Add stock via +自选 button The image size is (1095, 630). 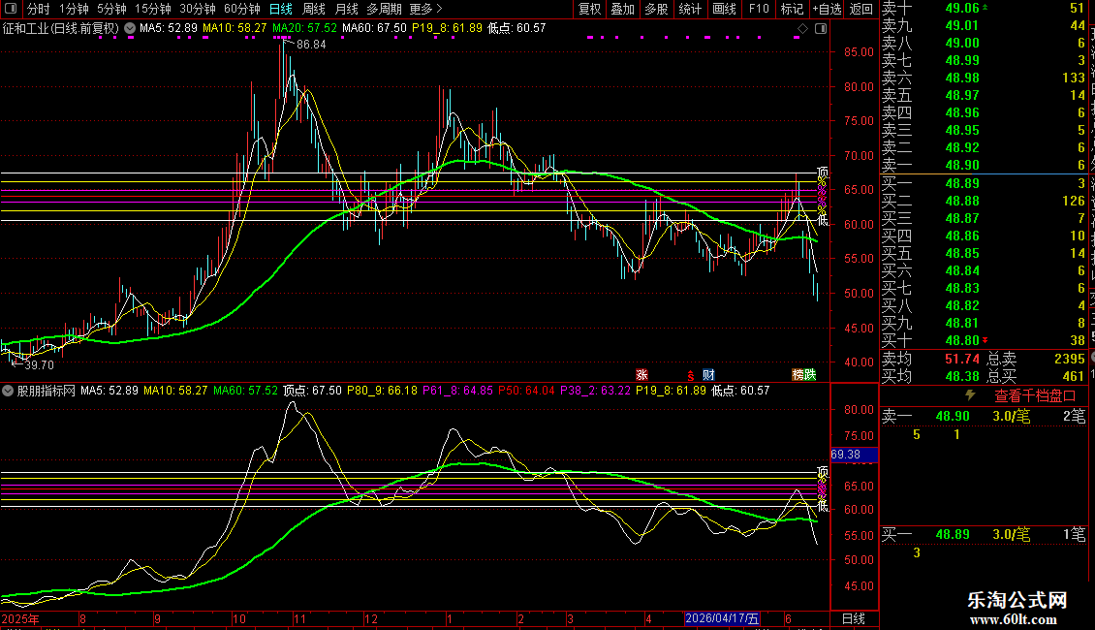click(x=827, y=9)
